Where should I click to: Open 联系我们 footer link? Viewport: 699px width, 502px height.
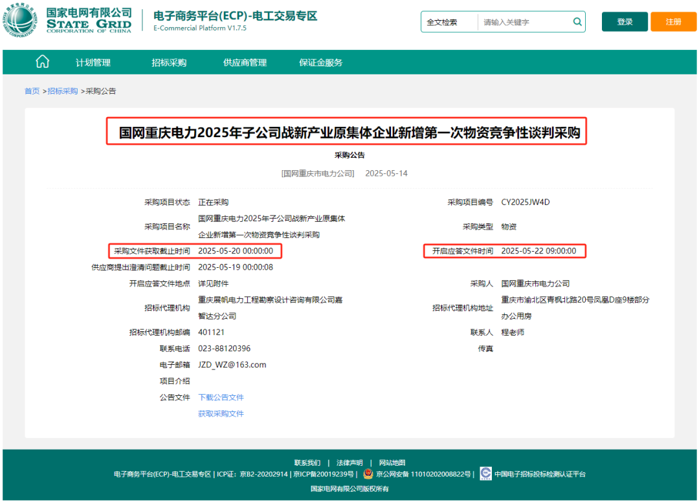point(307,463)
